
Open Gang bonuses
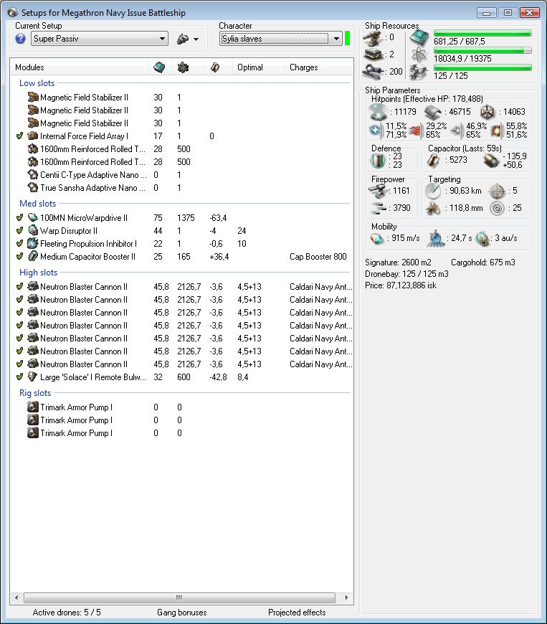tap(182, 613)
